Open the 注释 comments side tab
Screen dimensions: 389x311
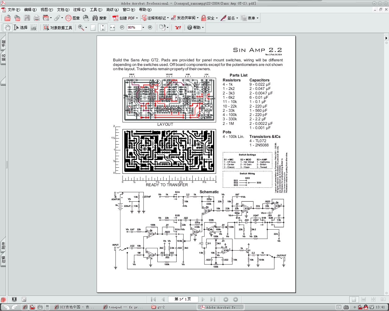pos(3,260)
